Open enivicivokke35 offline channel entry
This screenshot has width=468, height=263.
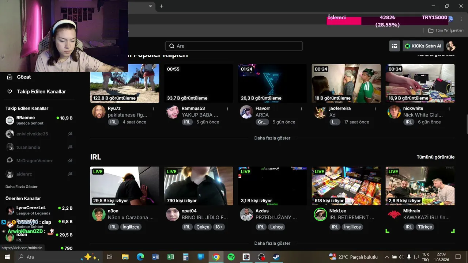pyautogui.click(x=39, y=134)
